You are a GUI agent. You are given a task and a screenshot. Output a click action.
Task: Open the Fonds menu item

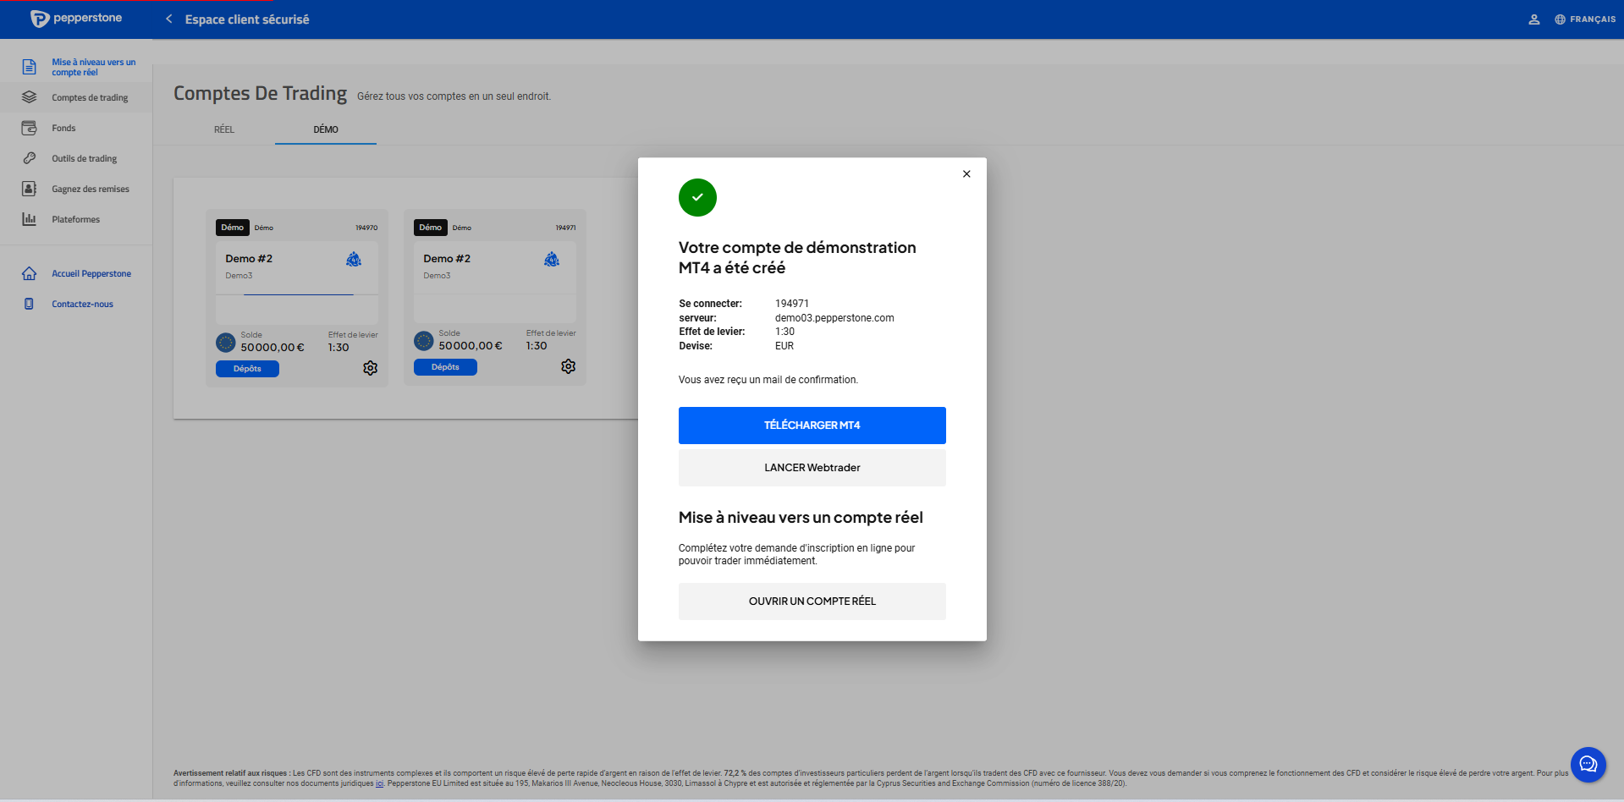(63, 128)
